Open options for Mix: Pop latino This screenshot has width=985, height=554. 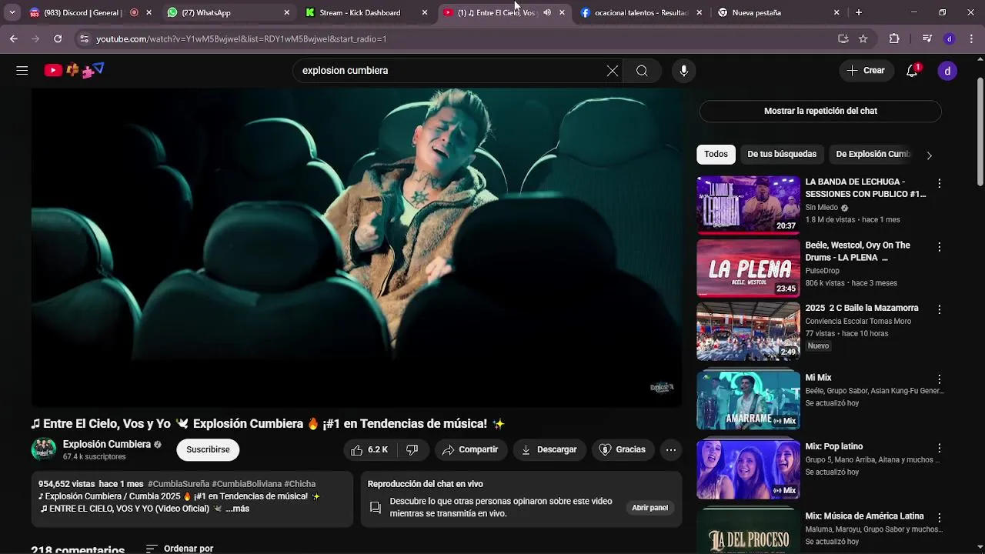[939, 448]
